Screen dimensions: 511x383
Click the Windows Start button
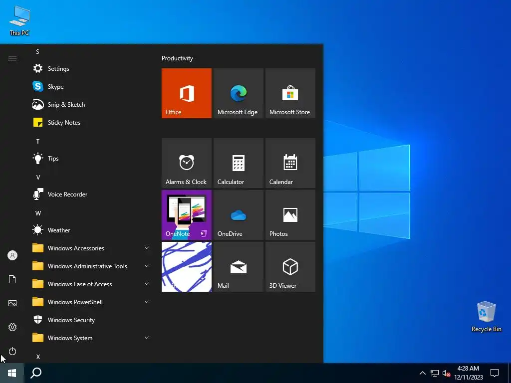[12, 373]
